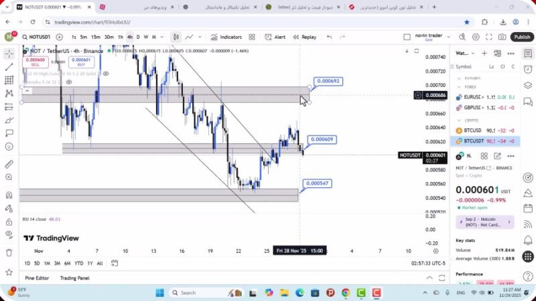Open the Trading Panel tab
Screen dimensions: 536x301
tap(74, 278)
